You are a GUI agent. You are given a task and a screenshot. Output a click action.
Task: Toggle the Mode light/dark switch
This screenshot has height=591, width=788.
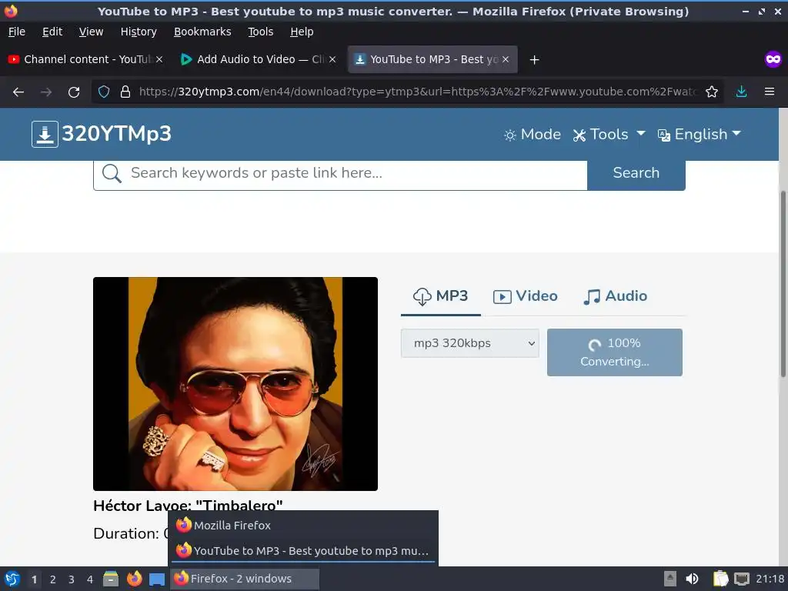(532, 134)
